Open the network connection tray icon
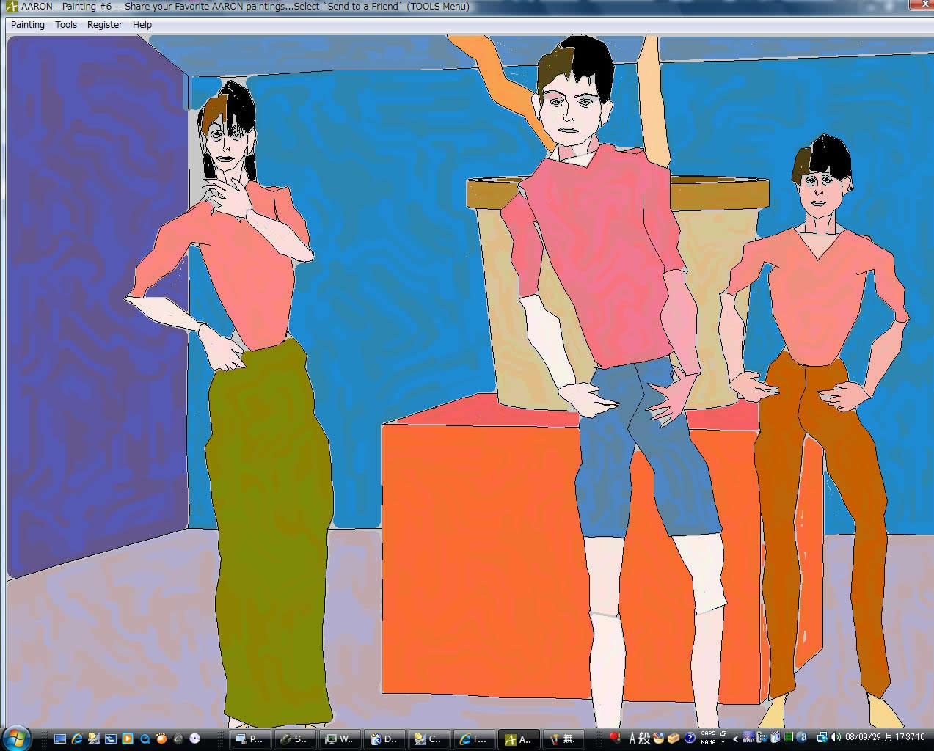The height and width of the screenshot is (751, 934). coord(822,738)
